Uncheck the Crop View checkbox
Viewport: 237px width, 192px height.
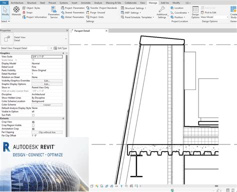[x=33, y=122]
